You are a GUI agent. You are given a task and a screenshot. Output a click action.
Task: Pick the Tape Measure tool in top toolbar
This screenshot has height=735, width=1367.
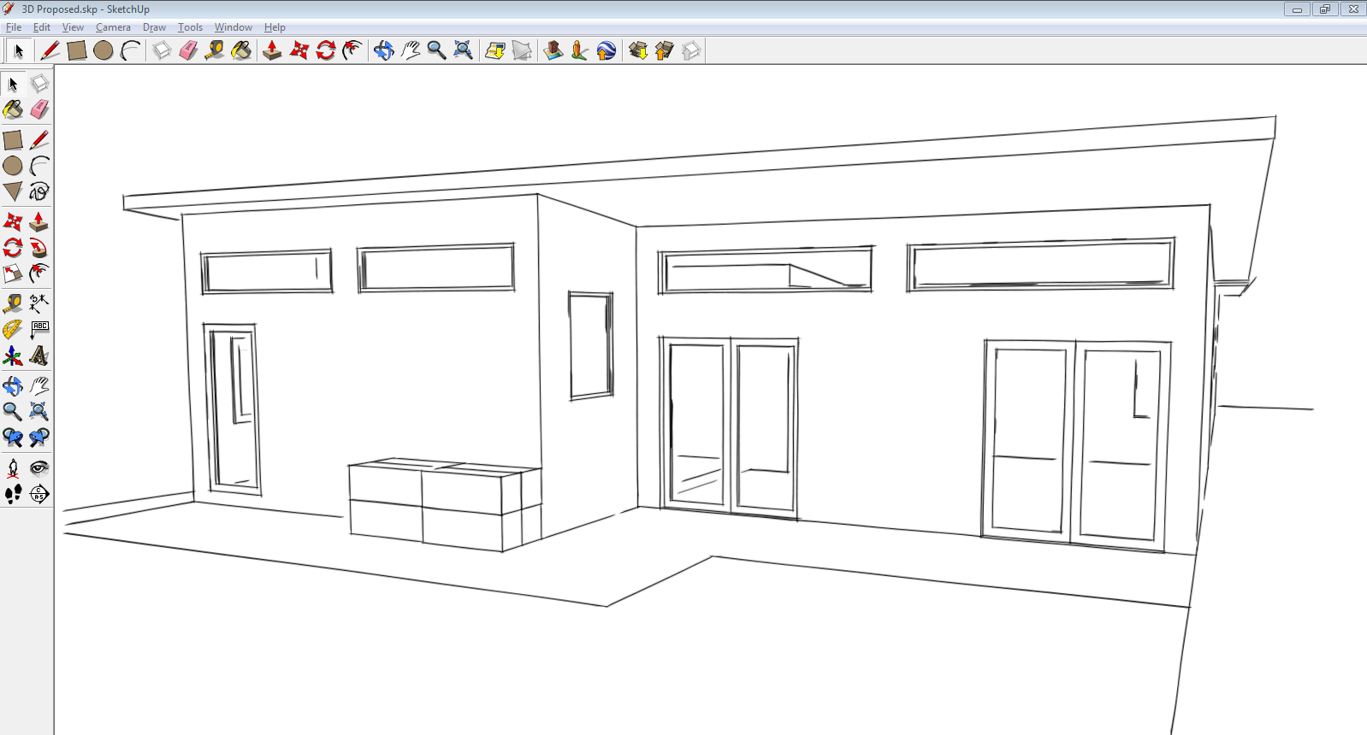point(215,50)
